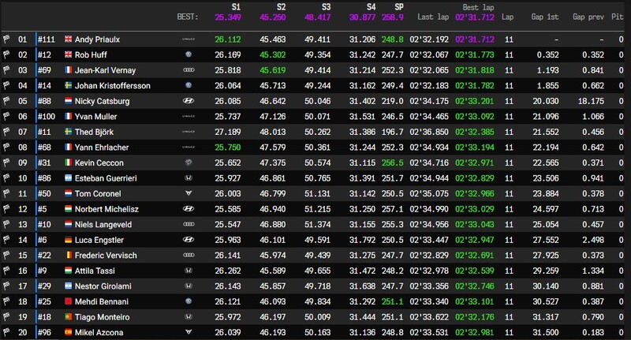The width and height of the screenshot is (631, 340).
Task: Select driver name Yvan Muller
Action: [x=95, y=117]
